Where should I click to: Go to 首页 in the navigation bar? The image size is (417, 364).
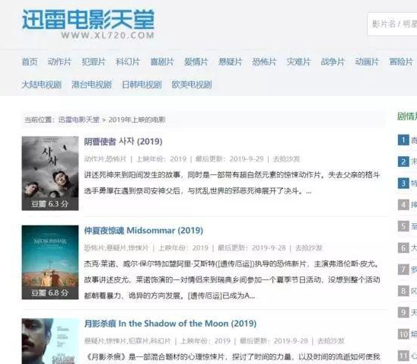pyautogui.click(x=30, y=62)
